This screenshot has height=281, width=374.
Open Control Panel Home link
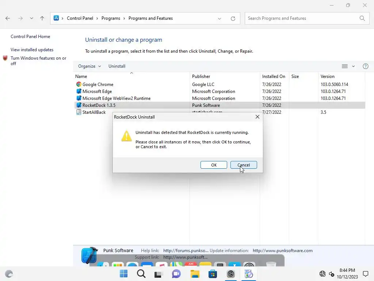30,37
